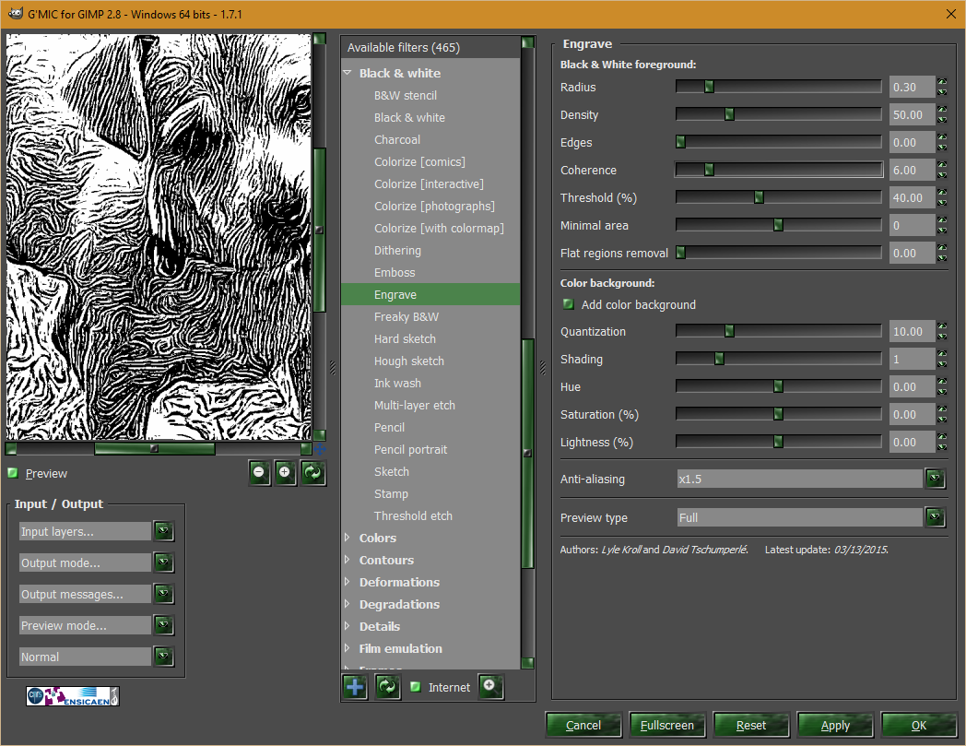Toggle the Internet checkbox
The height and width of the screenshot is (746, 966).
[416, 687]
